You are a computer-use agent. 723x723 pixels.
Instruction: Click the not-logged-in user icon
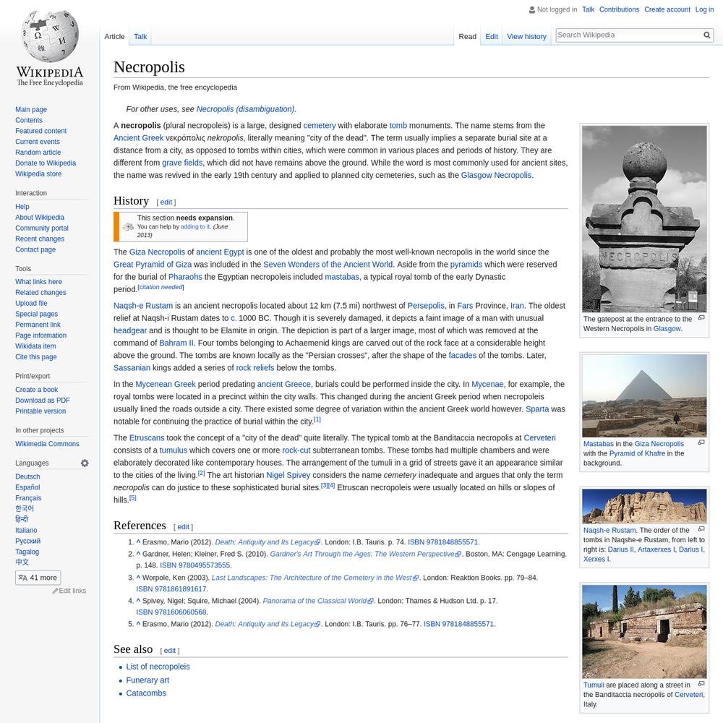531,9
